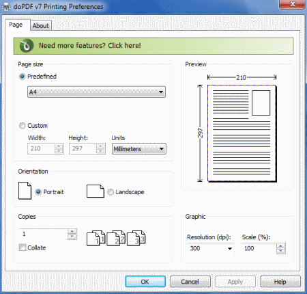Select the Predefined page size radio button

(x=22, y=77)
